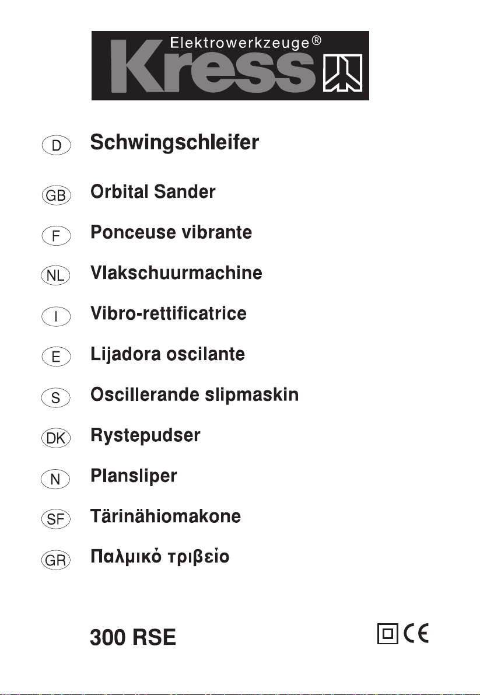Select the NL language oval badge

tap(55, 275)
